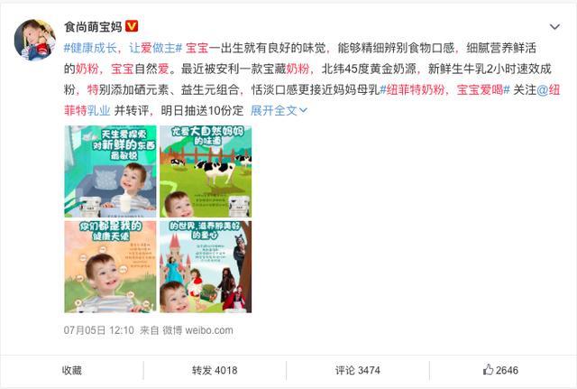577x389 pixels.
Task: Open 评论 3474 comments
Action: pyautogui.click(x=358, y=370)
